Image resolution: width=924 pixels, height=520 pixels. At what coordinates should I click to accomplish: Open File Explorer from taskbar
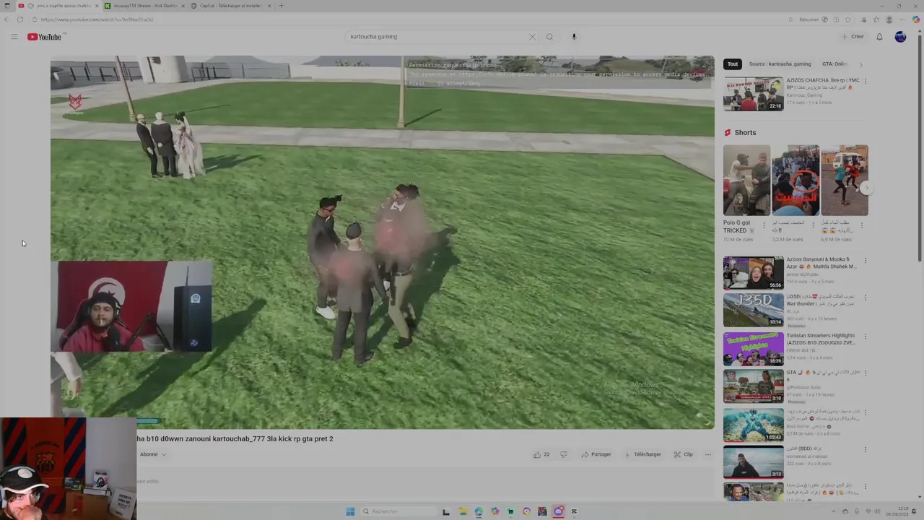click(463, 511)
